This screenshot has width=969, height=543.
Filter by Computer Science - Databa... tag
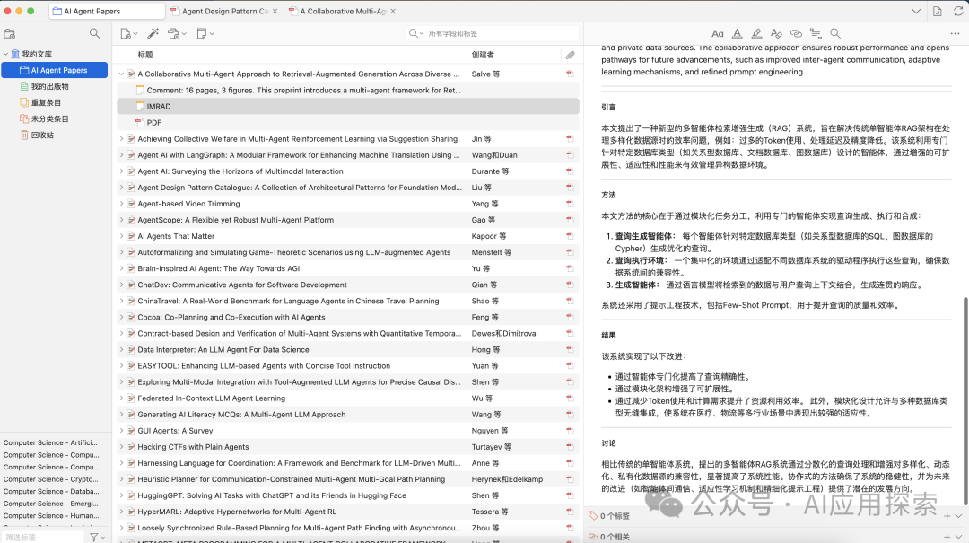50,491
